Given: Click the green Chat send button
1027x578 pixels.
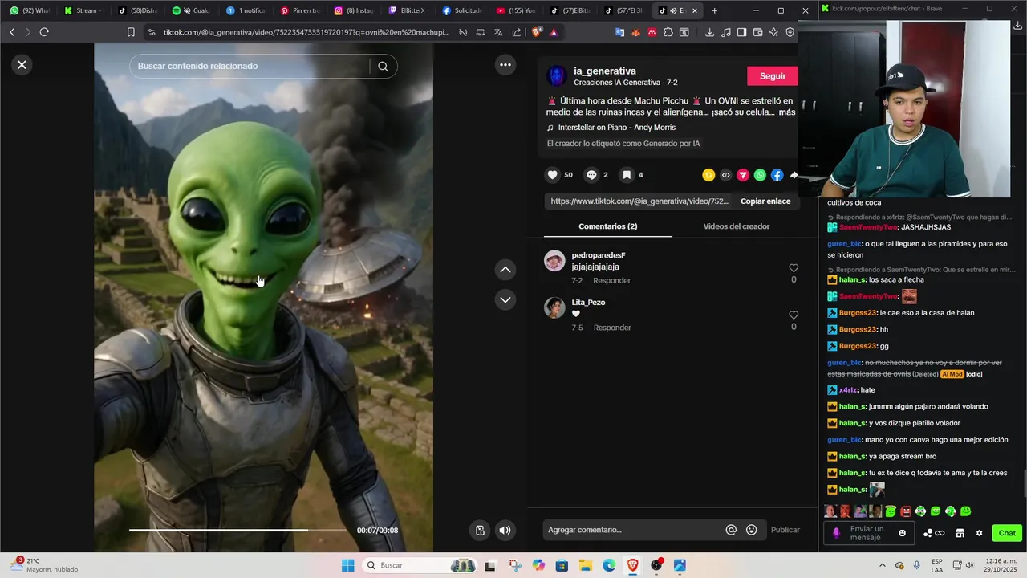Looking at the screenshot, I should (1007, 533).
